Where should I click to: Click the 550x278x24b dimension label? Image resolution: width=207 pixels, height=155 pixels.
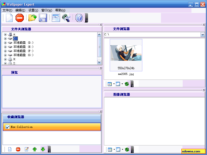(x=126, y=68)
